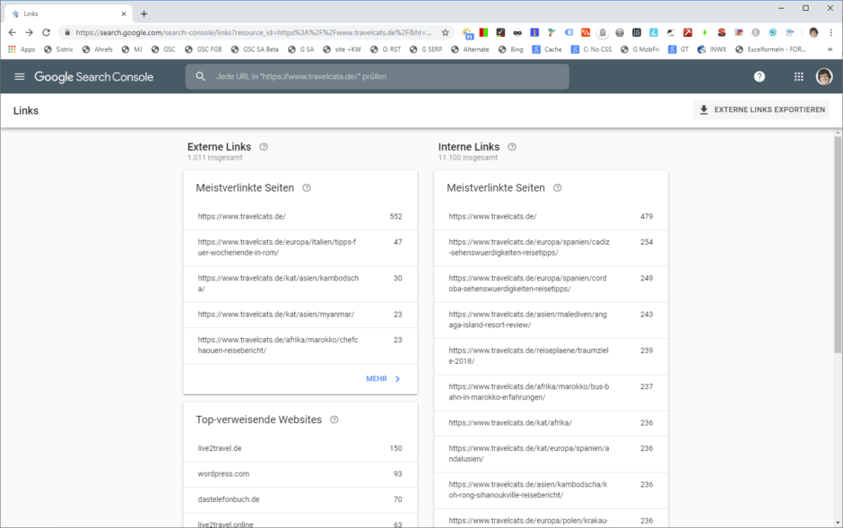Open Chrome's three-dot menu
Screen dimensions: 843x528
[830, 32]
